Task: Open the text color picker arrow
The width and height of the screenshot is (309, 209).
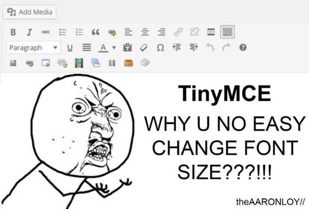Action: [x=114, y=48]
